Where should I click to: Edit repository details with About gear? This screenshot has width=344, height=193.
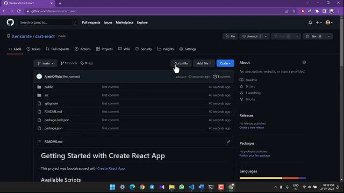pos(304,62)
